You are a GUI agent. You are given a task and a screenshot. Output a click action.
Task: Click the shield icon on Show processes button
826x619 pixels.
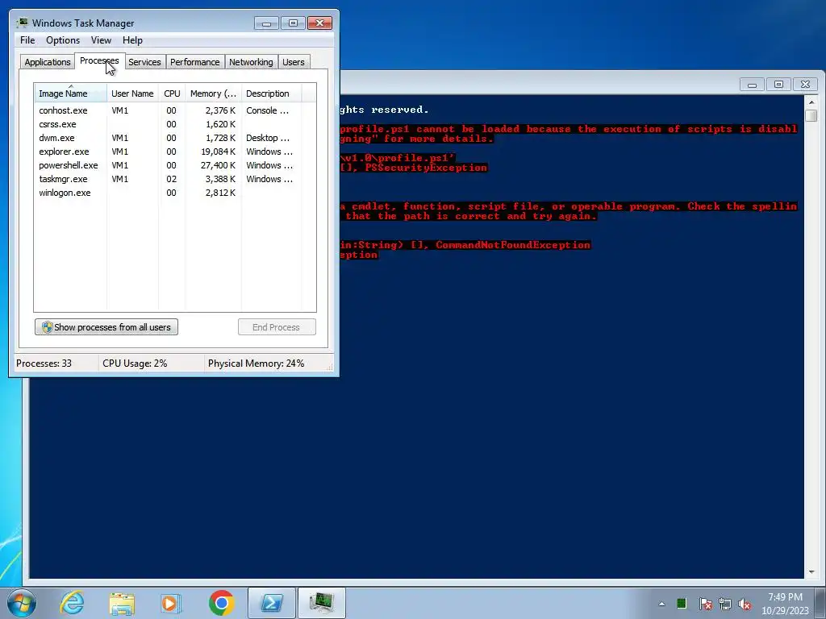pyautogui.click(x=47, y=327)
